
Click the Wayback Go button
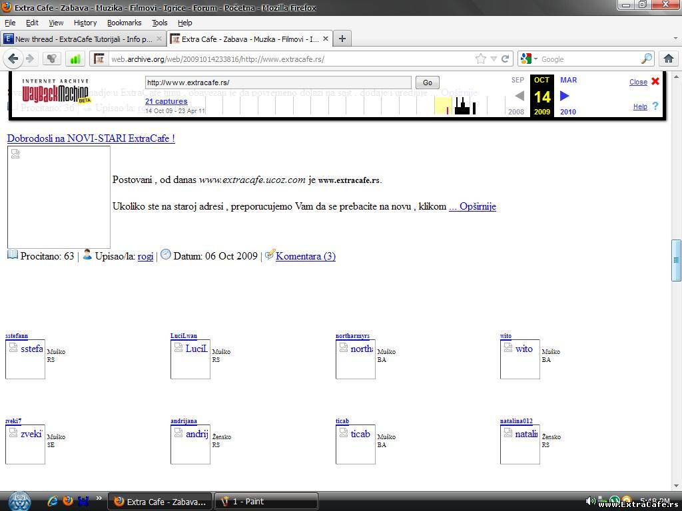click(x=428, y=83)
